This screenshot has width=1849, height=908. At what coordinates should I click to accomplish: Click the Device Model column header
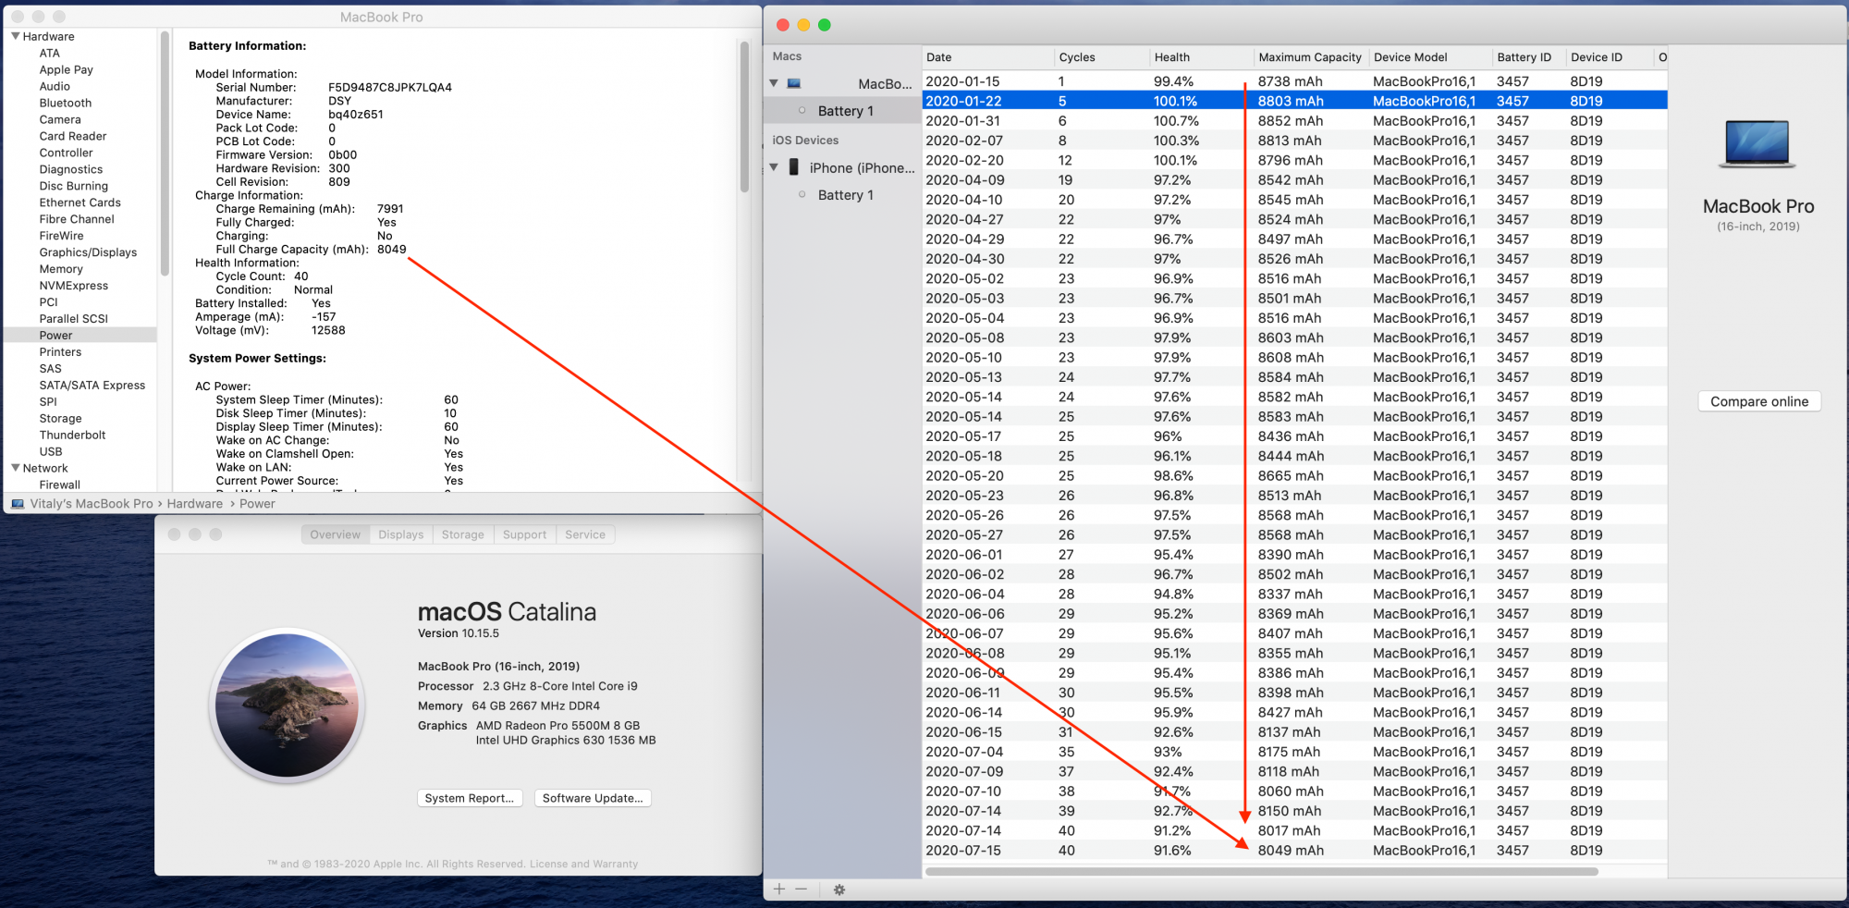pos(1430,57)
